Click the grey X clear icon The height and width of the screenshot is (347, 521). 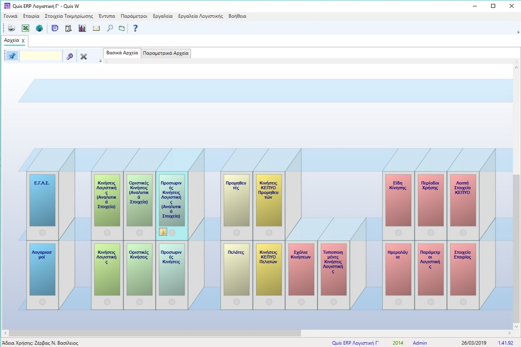coord(84,56)
